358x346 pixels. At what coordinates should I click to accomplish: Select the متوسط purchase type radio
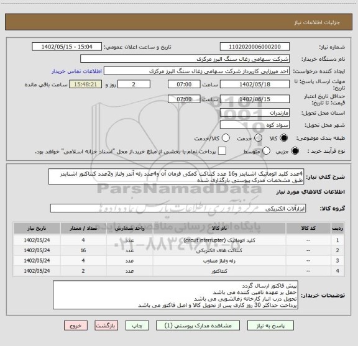click(x=266, y=151)
